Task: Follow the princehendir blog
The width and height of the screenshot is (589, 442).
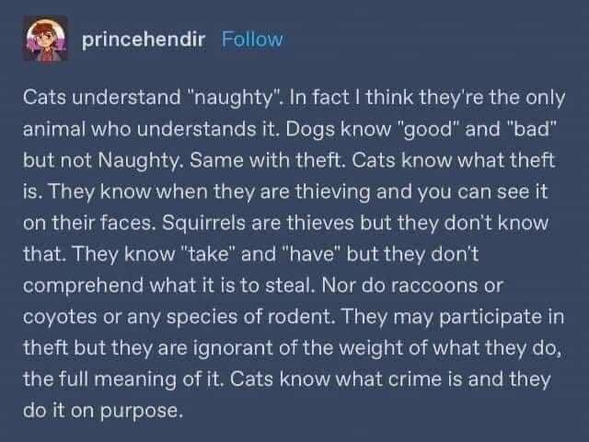Action: tap(253, 40)
